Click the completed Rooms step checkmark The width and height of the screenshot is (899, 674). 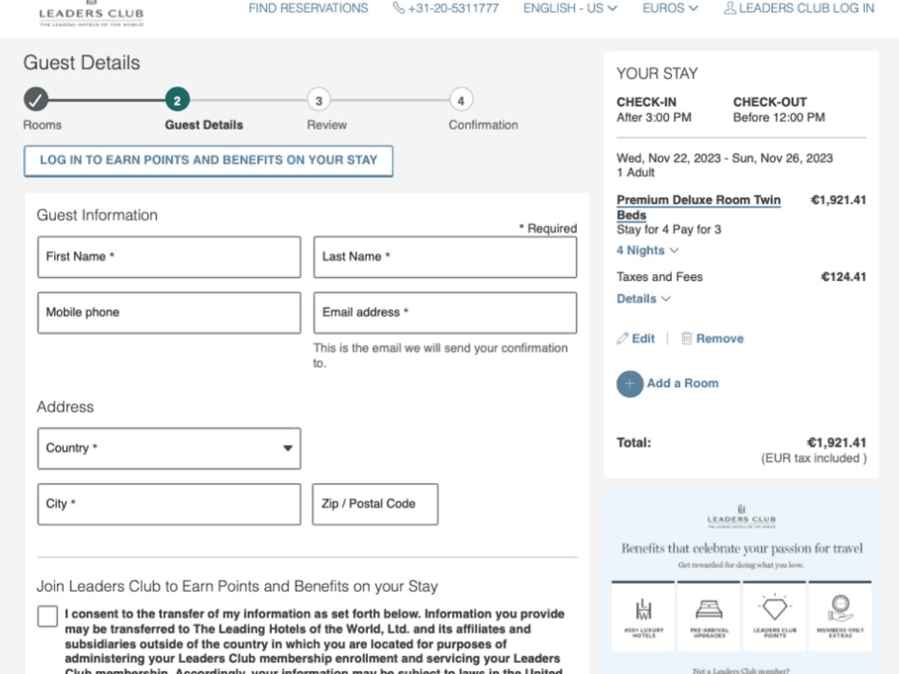tap(35, 100)
